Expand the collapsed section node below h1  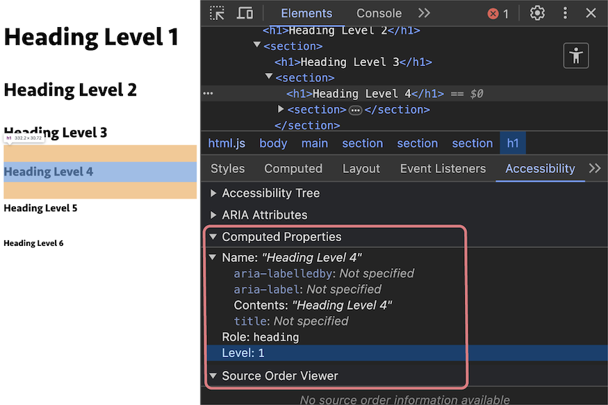click(281, 109)
